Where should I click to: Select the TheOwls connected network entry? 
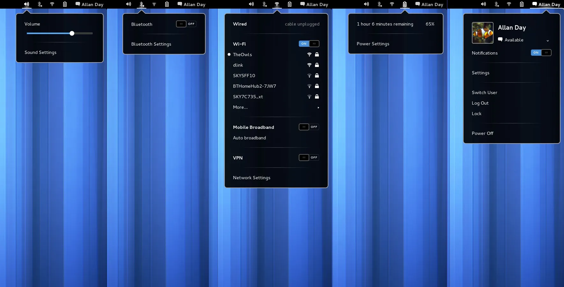tap(242, 55)
